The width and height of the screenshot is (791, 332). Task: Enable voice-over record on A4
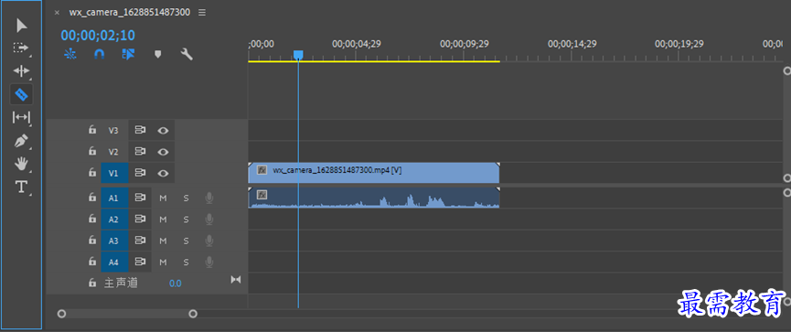tap(208, 262)
